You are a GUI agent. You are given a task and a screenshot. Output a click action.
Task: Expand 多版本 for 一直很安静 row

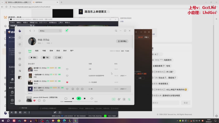[x=123, y=76]
